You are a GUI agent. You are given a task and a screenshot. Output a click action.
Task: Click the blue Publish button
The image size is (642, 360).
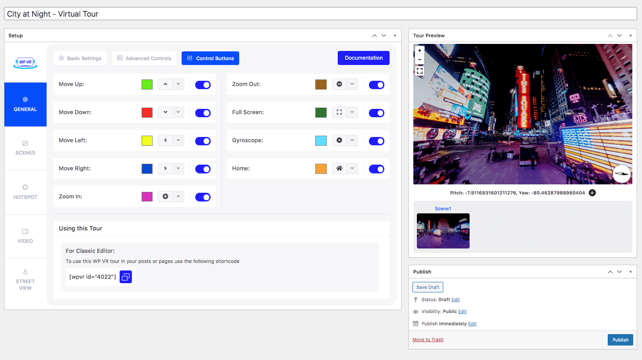coord(620,340)
